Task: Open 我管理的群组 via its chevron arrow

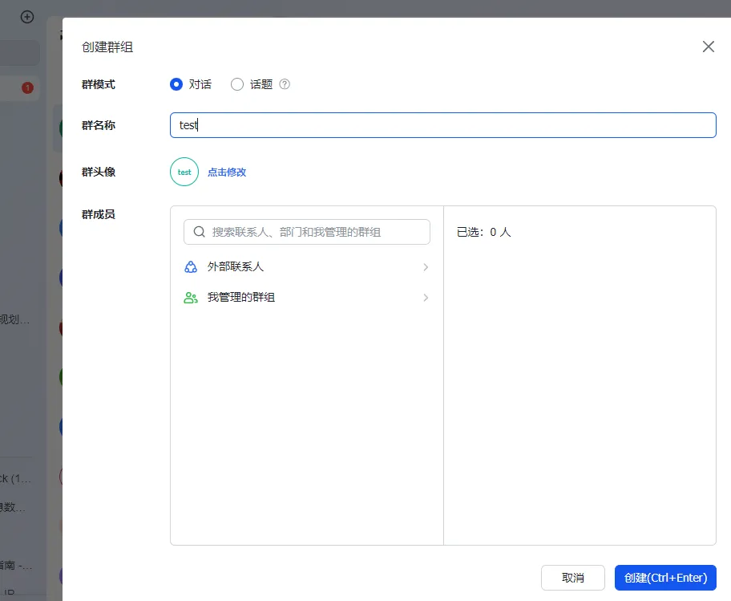Action: coord(426,297)
